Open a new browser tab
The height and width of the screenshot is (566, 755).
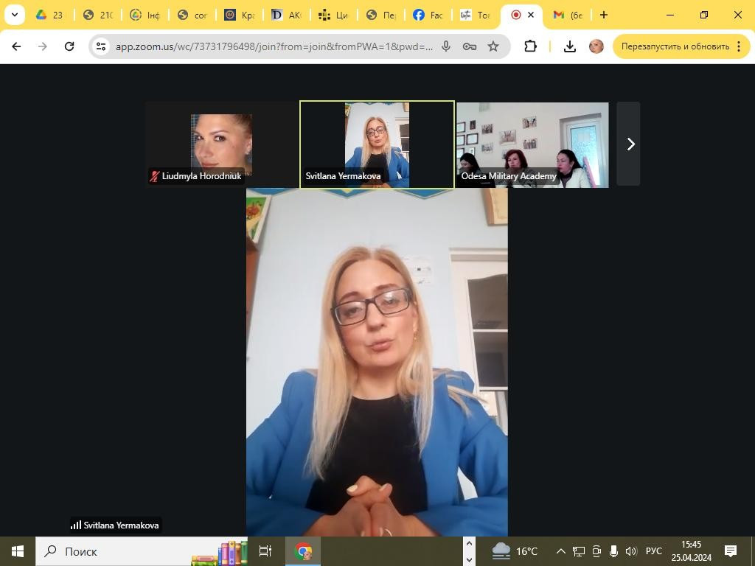click(604, 15)
